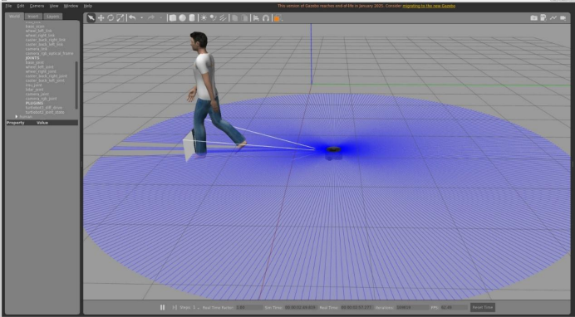Click the world tree vertical scrollbar
Screen dimensions: 575x317
coord(76,85)
